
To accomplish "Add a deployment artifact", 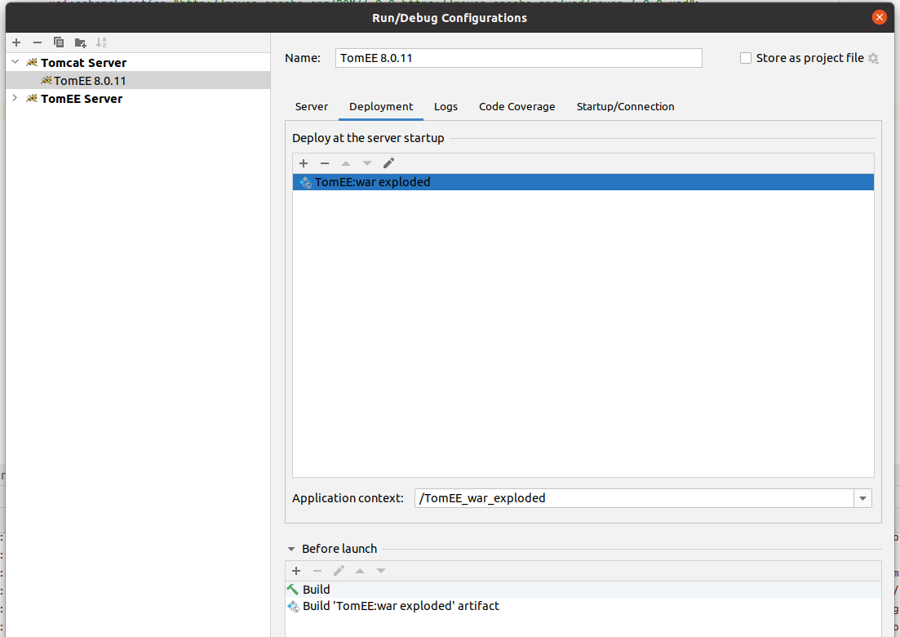I will tap(304, 163).
